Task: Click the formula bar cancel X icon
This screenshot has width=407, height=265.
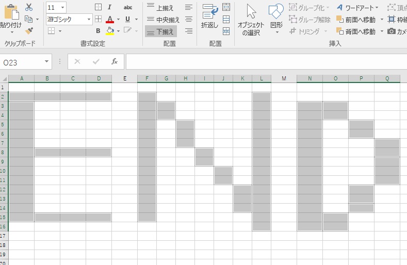Action: 77,61
